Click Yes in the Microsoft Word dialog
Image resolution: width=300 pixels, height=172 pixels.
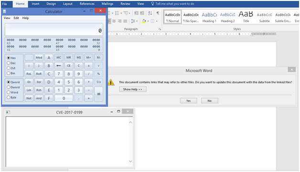189,101
